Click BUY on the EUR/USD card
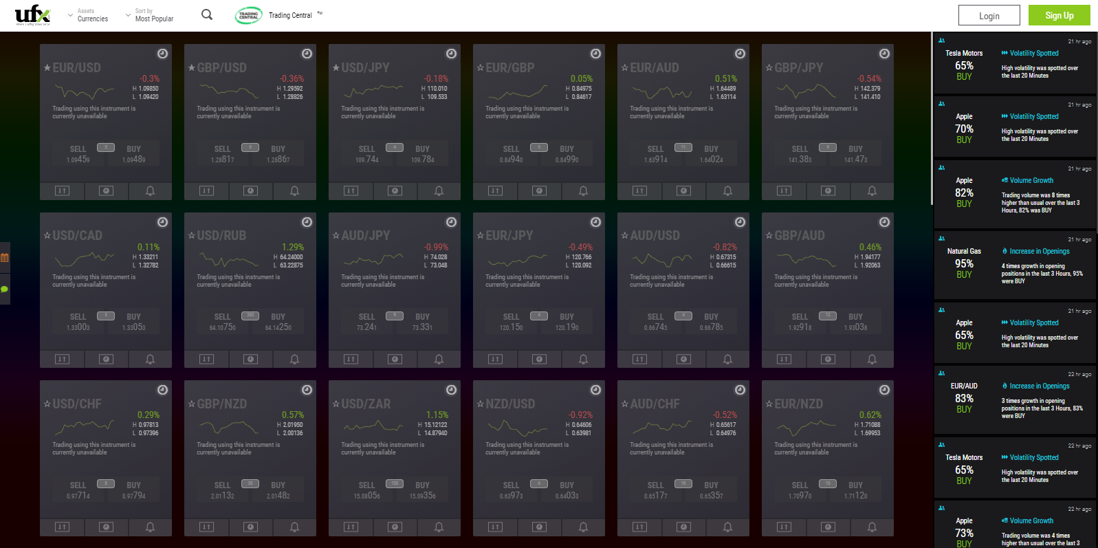Image resolution: width=1098 pixels, height=548 pixels. coord(134,154)
